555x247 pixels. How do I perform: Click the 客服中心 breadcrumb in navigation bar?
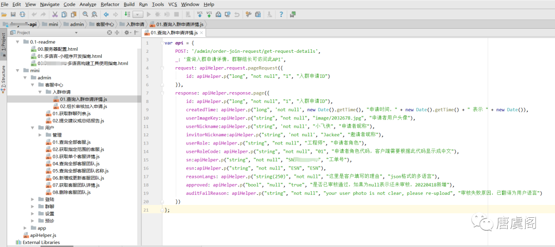coord(101,25)
